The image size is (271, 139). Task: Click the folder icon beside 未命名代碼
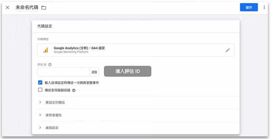[44, 7]
